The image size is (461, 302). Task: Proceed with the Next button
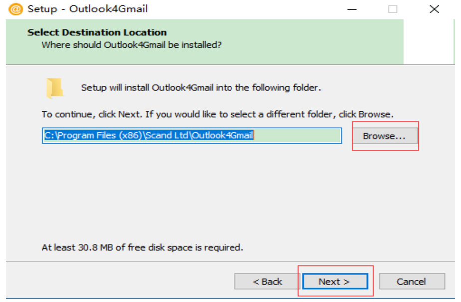coord(334,282)
